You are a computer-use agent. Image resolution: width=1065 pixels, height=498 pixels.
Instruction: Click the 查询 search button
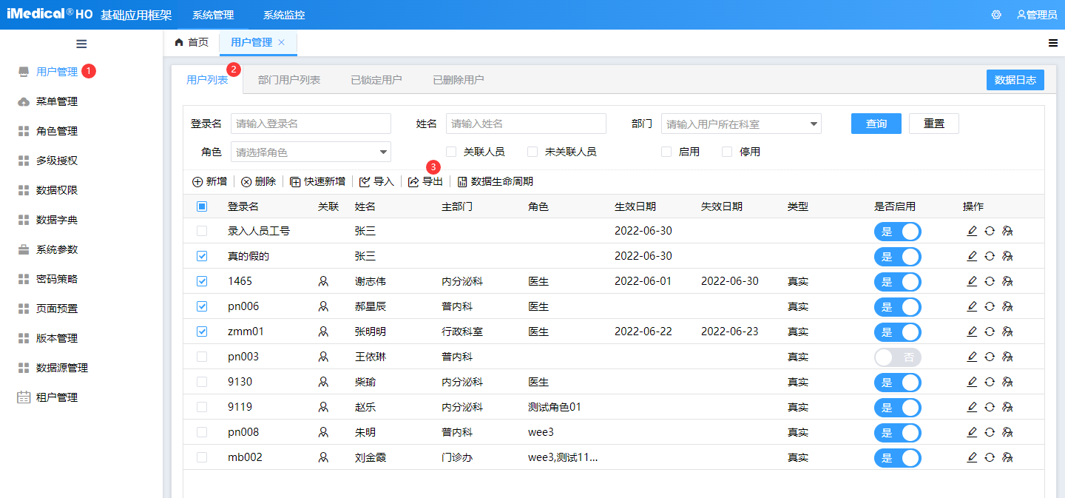tap(876, 124)
